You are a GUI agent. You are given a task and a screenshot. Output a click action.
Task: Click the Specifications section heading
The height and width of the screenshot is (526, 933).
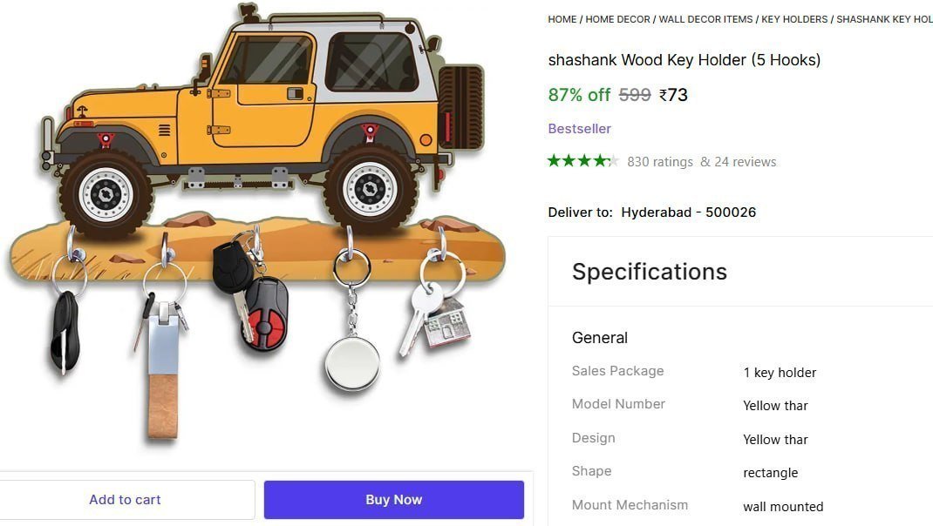tap(649, 272)
